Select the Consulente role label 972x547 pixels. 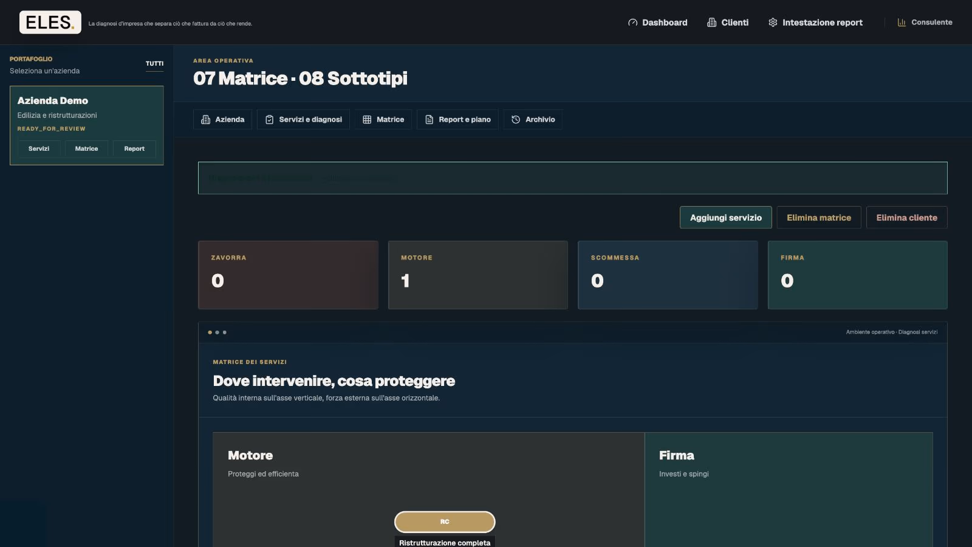tap(931, 22)
